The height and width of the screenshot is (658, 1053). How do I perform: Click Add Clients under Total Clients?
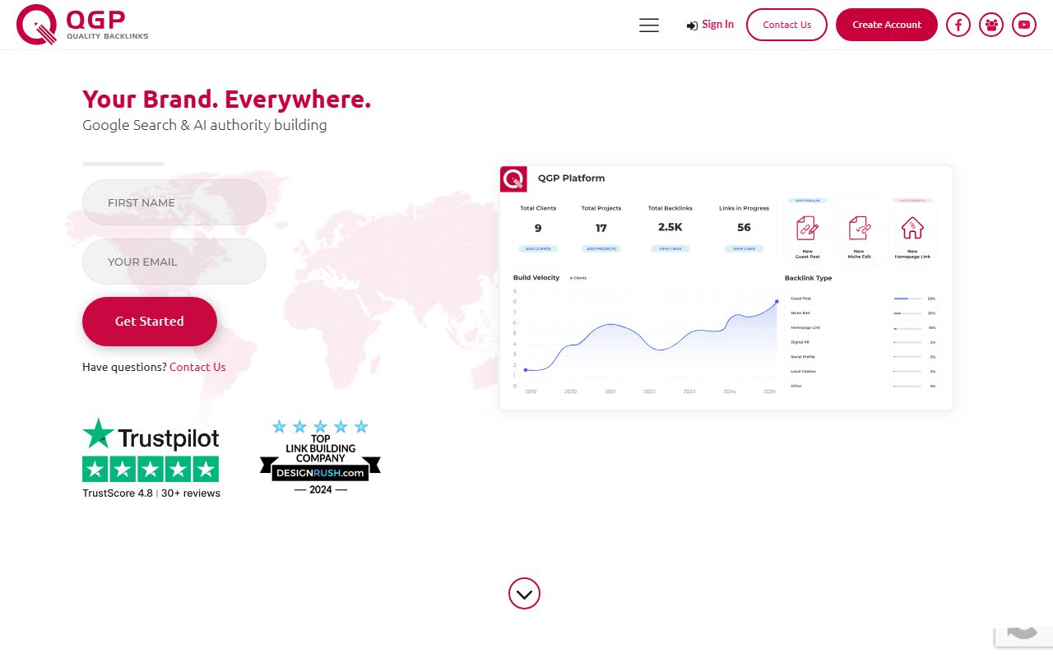pos(538,248)
